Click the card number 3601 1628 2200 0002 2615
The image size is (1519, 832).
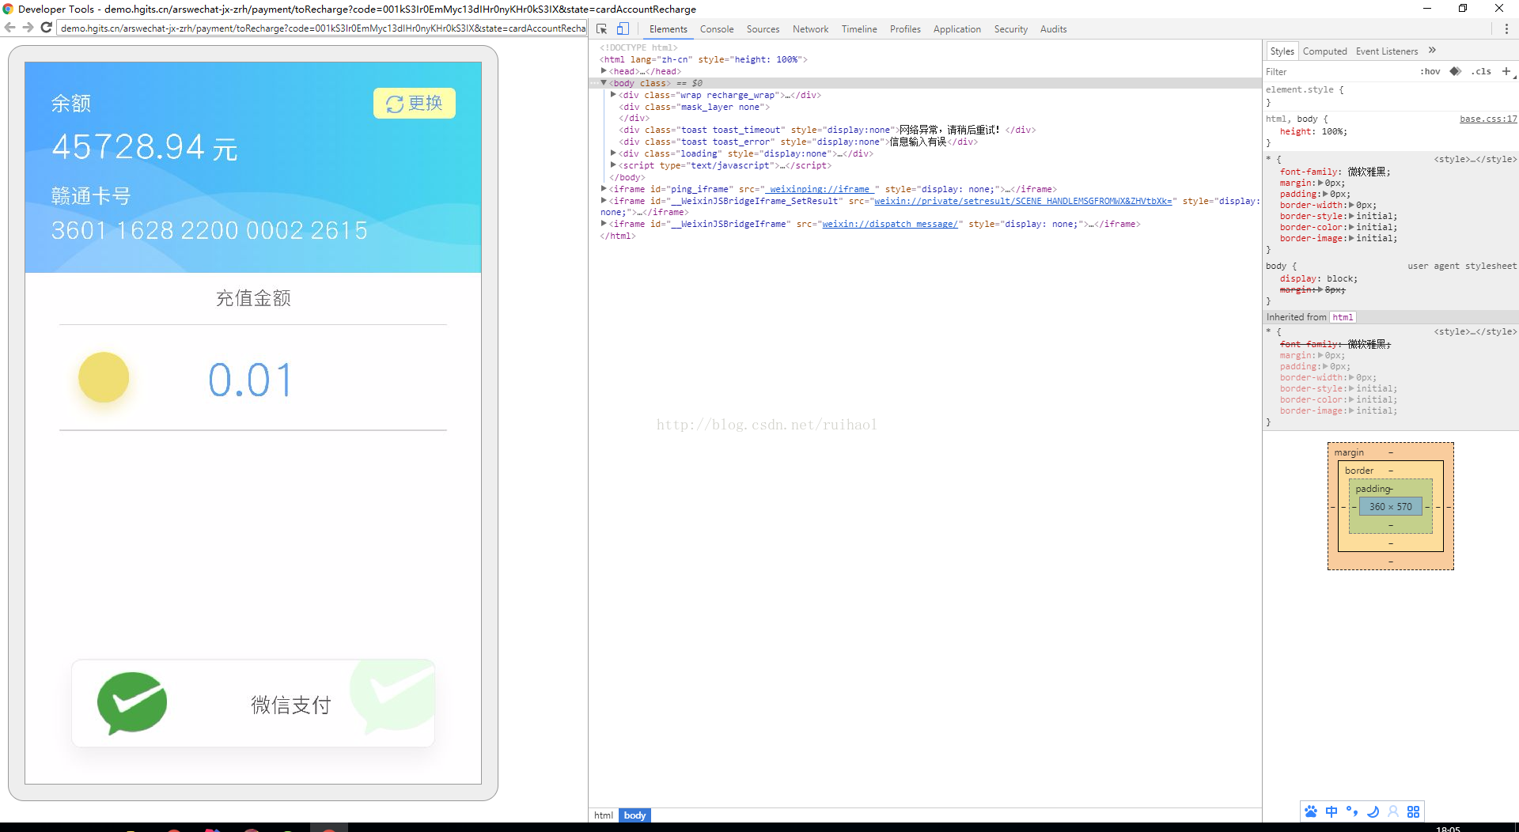coord(210,230)
